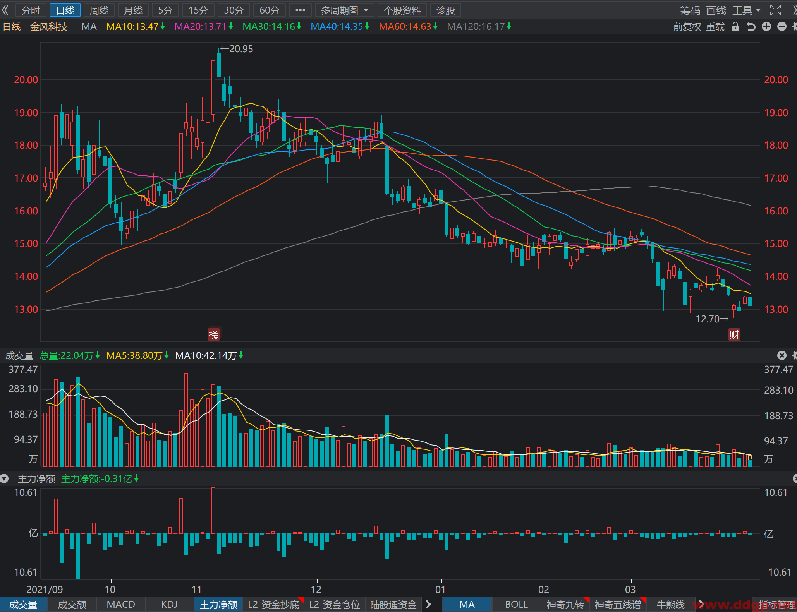Click the lock icon next to 重载
This screenshot has height=612, width=797.
tap(735, 27)
